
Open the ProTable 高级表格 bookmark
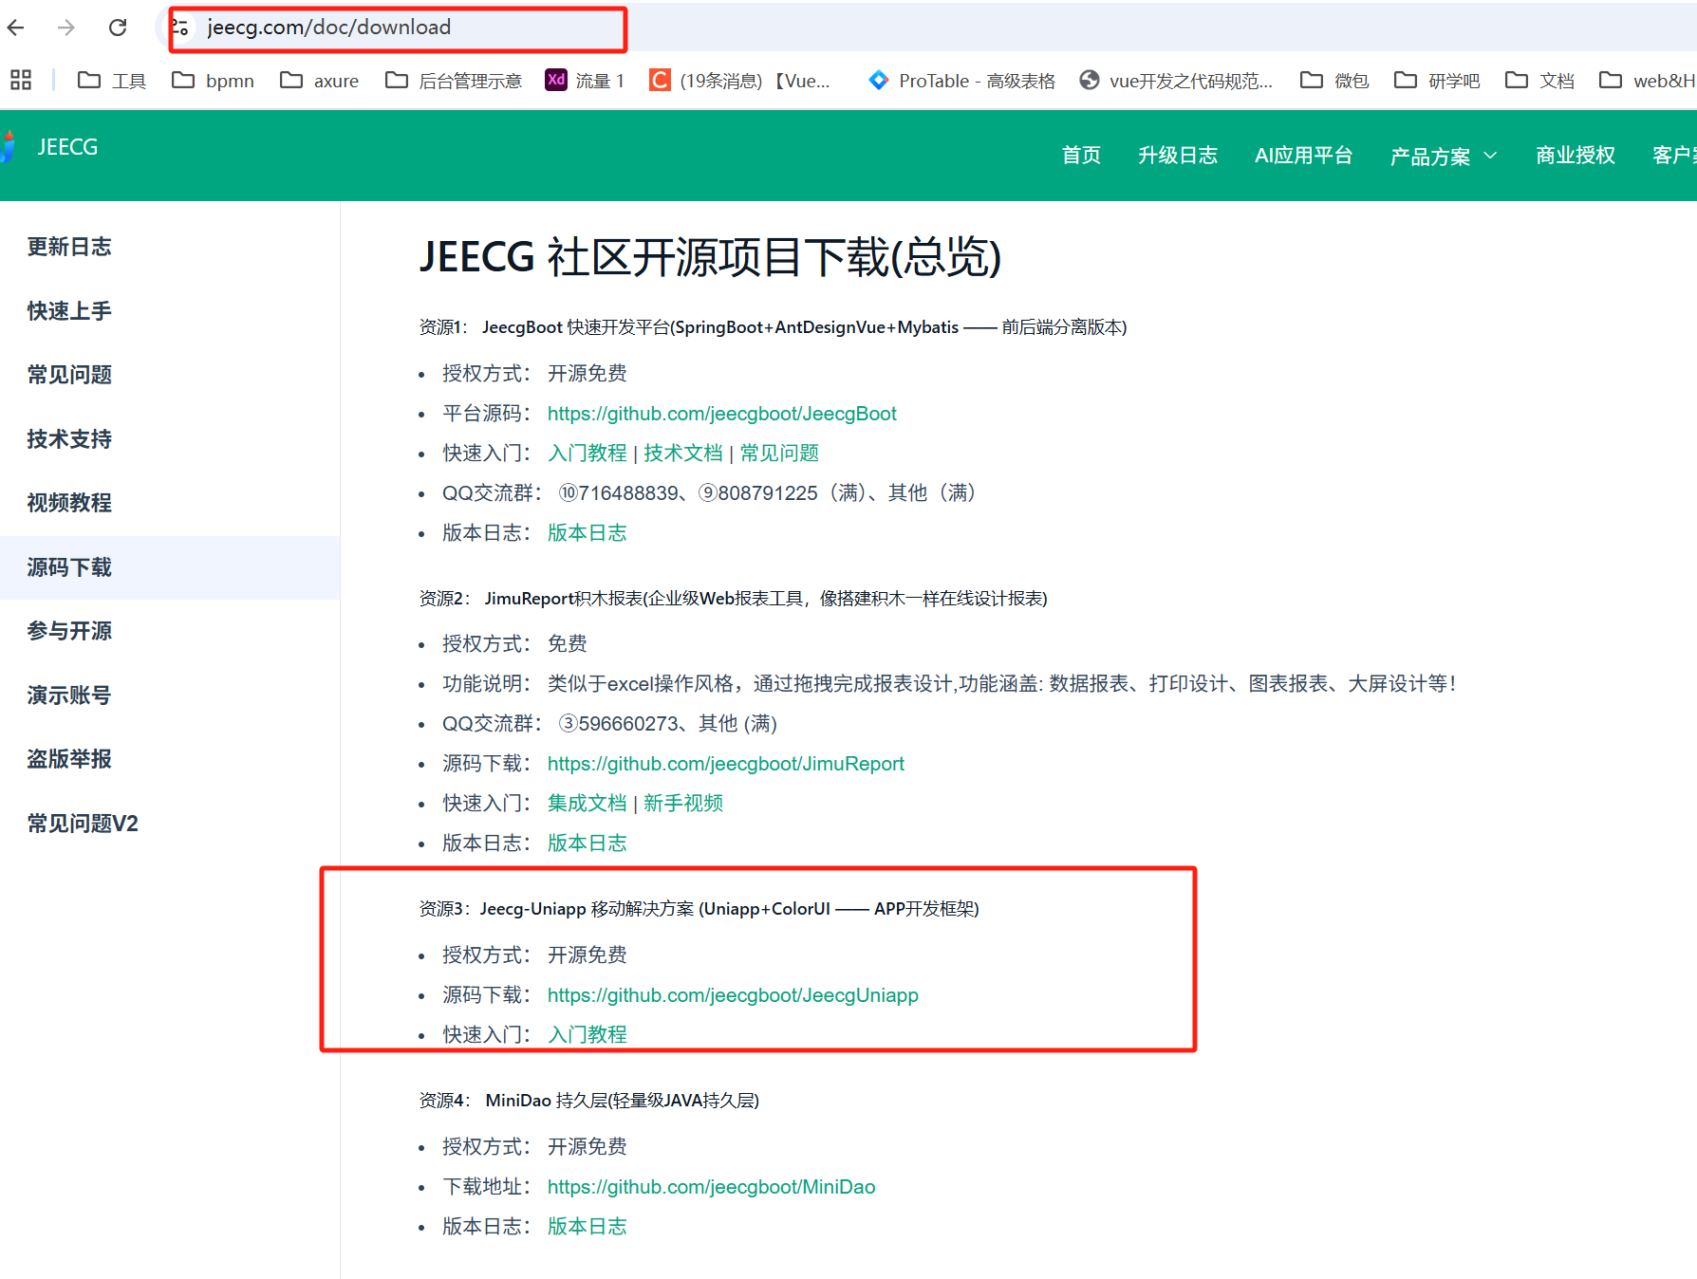961,81
